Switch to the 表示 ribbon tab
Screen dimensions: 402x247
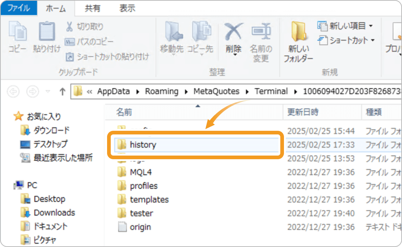tap(127, 8)
